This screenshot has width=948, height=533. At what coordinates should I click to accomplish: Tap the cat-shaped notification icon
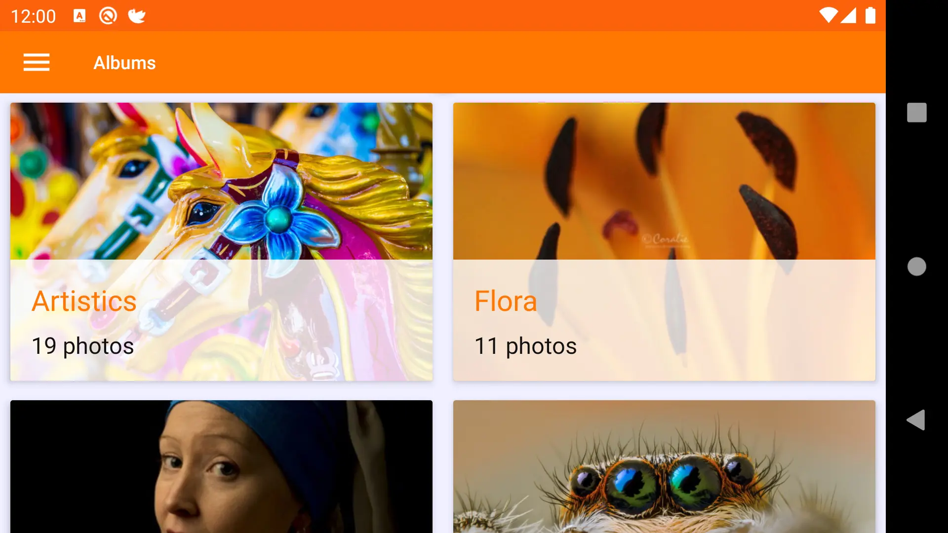pyautogui.click(x=137, y=16)
